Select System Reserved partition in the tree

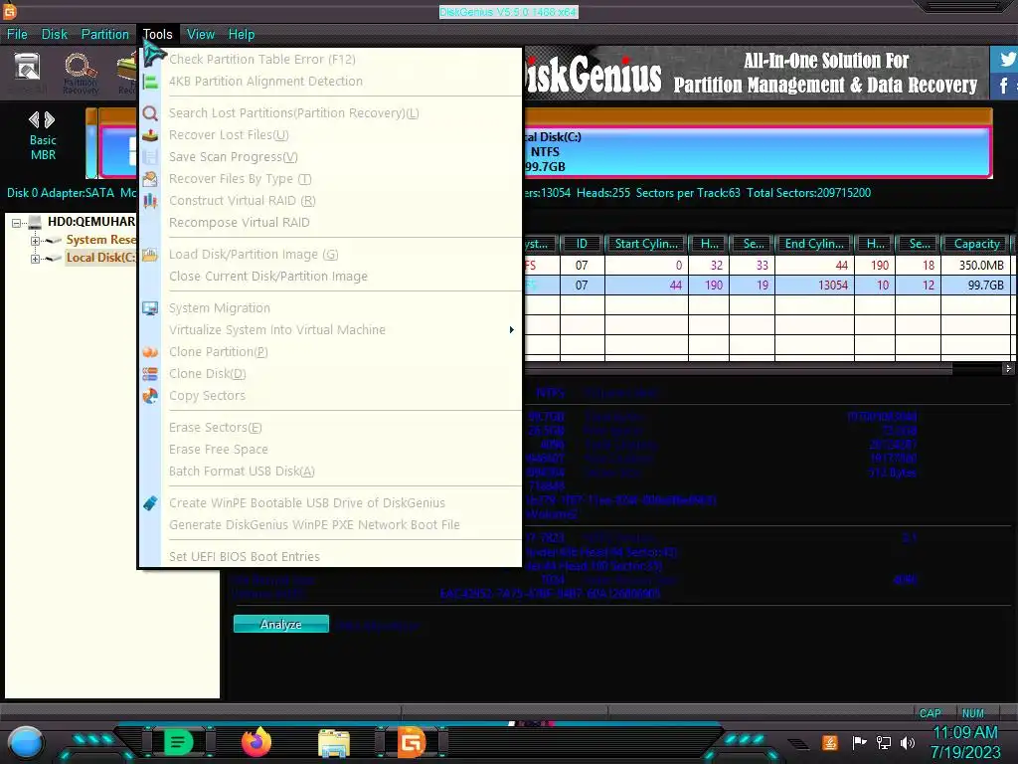pos(100,241)
